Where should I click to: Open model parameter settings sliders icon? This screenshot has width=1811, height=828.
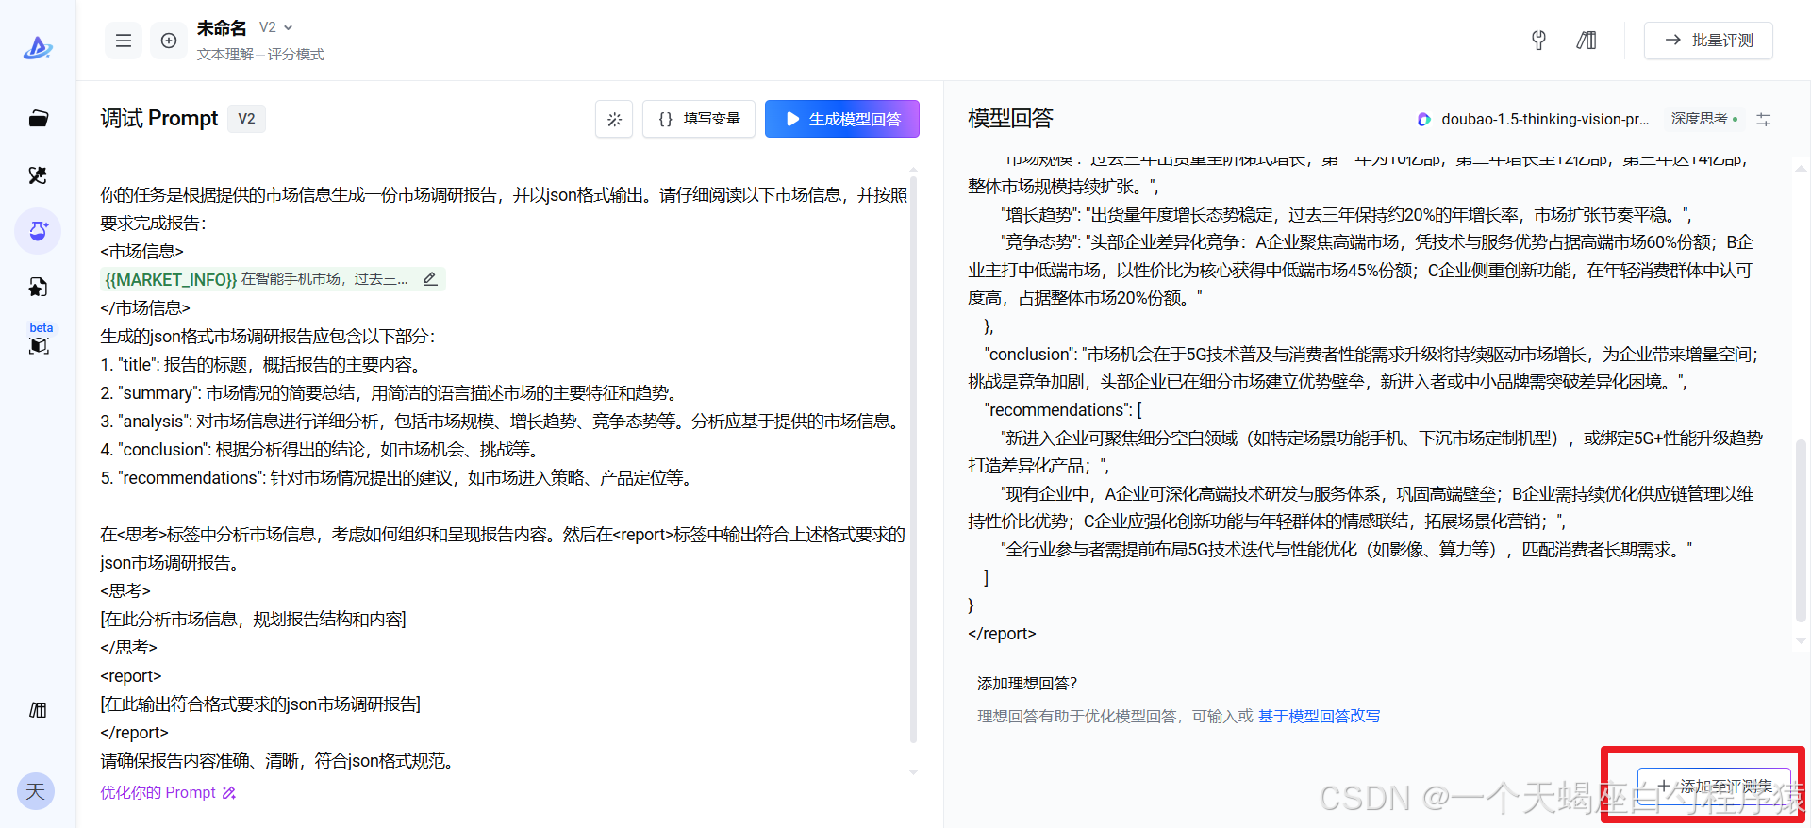click(1764, 119)
